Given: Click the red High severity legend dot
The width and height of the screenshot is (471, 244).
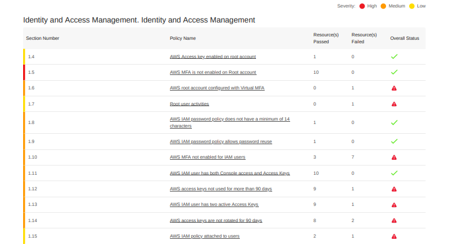Looking at the screenshot, I should (x=362, y=6).
